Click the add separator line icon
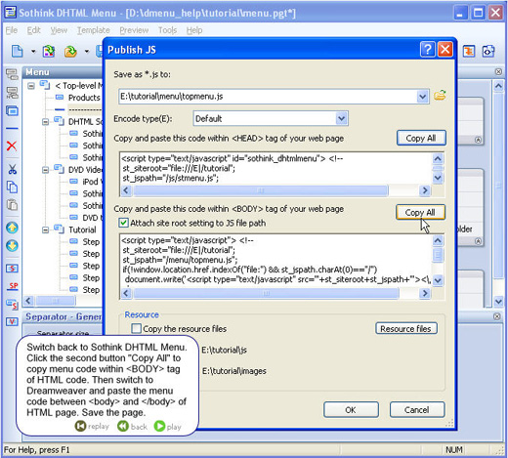Screen dimensions: 508x458 click(x=12, y=129)
